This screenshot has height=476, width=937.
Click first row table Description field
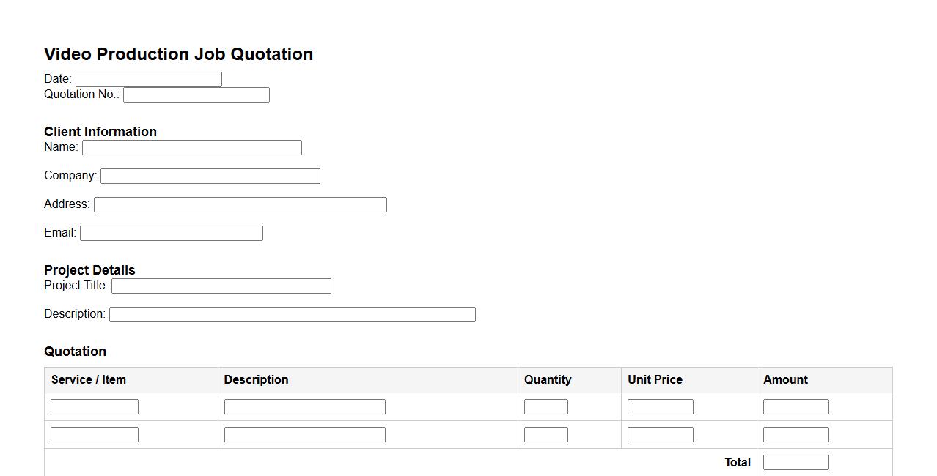click(304, 406)
